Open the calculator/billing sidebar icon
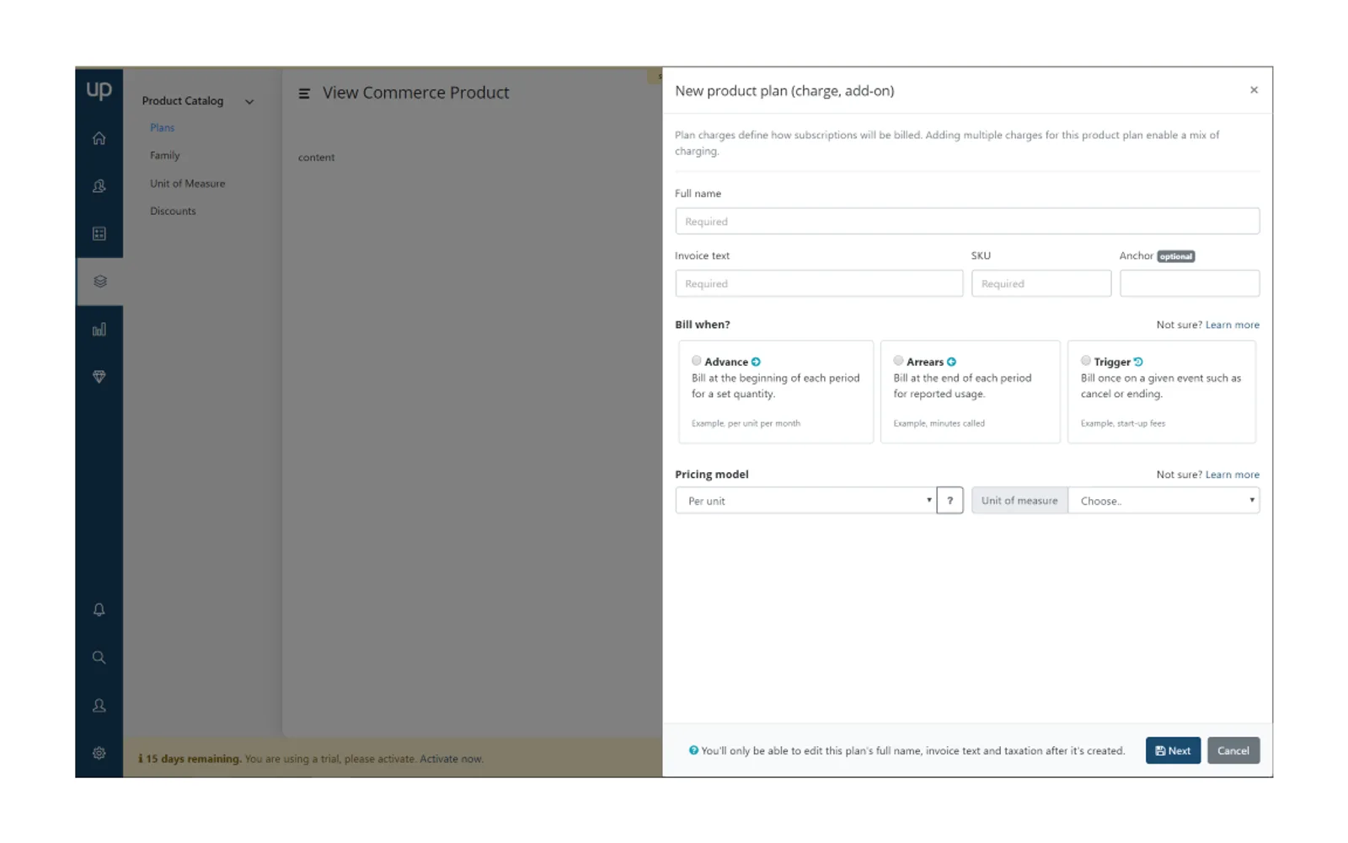This screenshot has height=843, width=1348. tap(99, 234)
